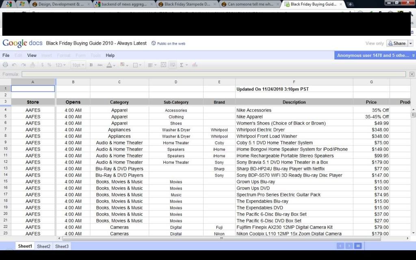Click the scroll sheets left arrow button

point(340,246)
